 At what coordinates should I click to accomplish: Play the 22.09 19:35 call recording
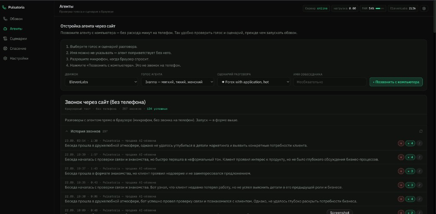419,185
